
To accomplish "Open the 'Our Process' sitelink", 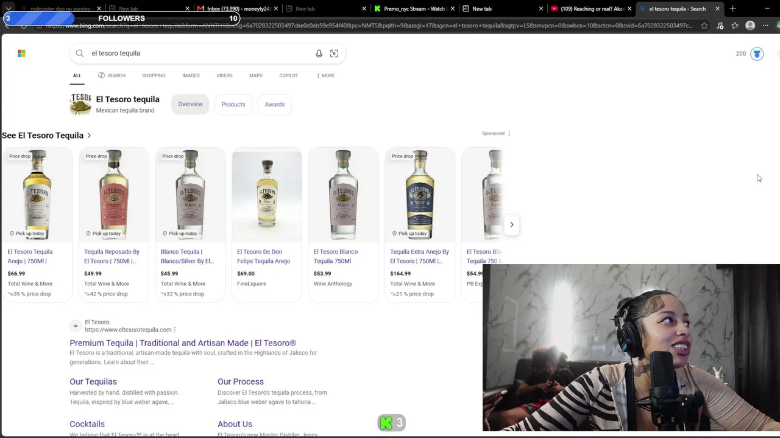I will [x=241, y=381].
